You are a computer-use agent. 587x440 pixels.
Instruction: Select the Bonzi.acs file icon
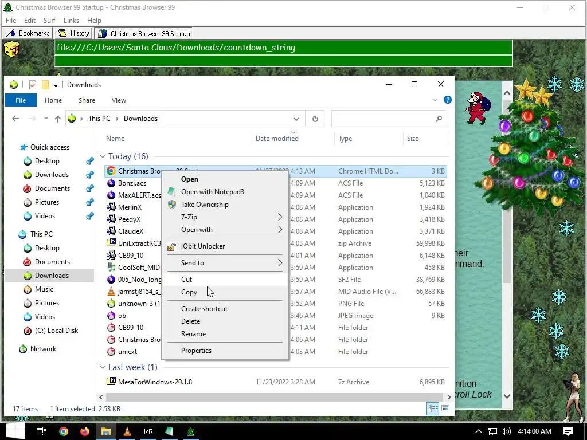(111, 183)
